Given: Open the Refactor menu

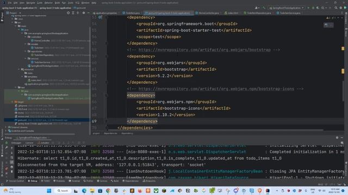Looking at the screenshot, I should click(48, 3).
